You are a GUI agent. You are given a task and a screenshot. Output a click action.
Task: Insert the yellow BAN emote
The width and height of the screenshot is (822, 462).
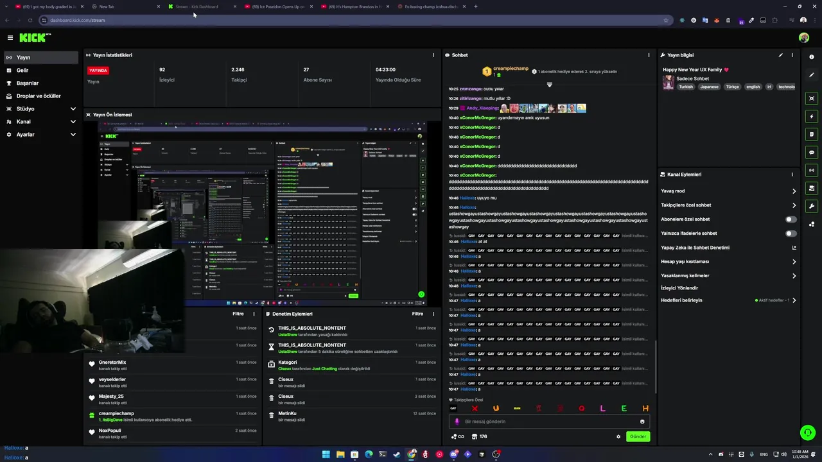[517, 408]
